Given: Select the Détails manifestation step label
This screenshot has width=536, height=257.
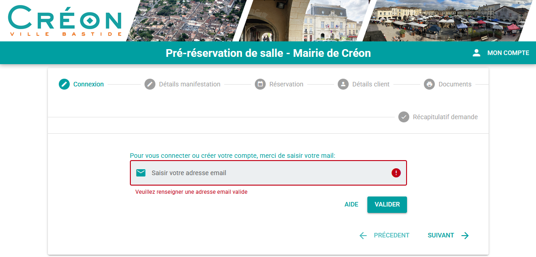Looking at the screenshot, I should pos(190,84).
